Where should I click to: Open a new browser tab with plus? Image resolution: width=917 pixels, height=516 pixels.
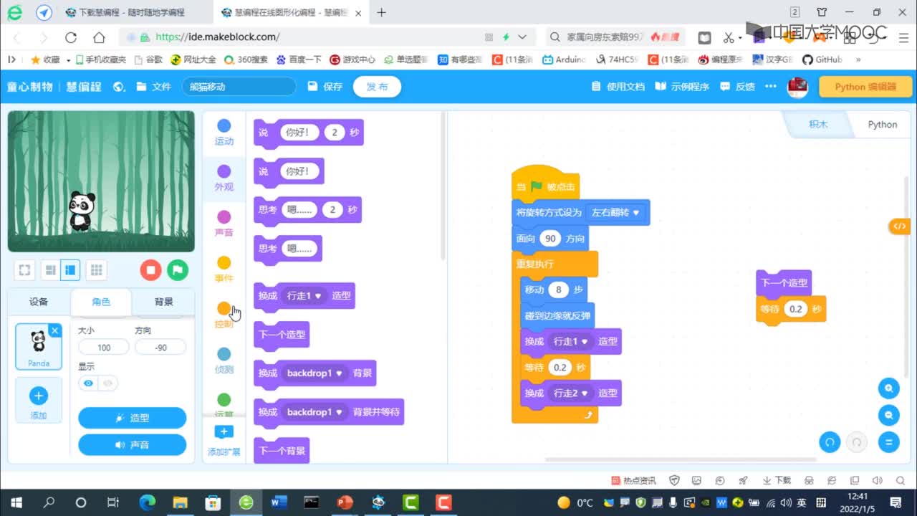(x=382, y=12)
